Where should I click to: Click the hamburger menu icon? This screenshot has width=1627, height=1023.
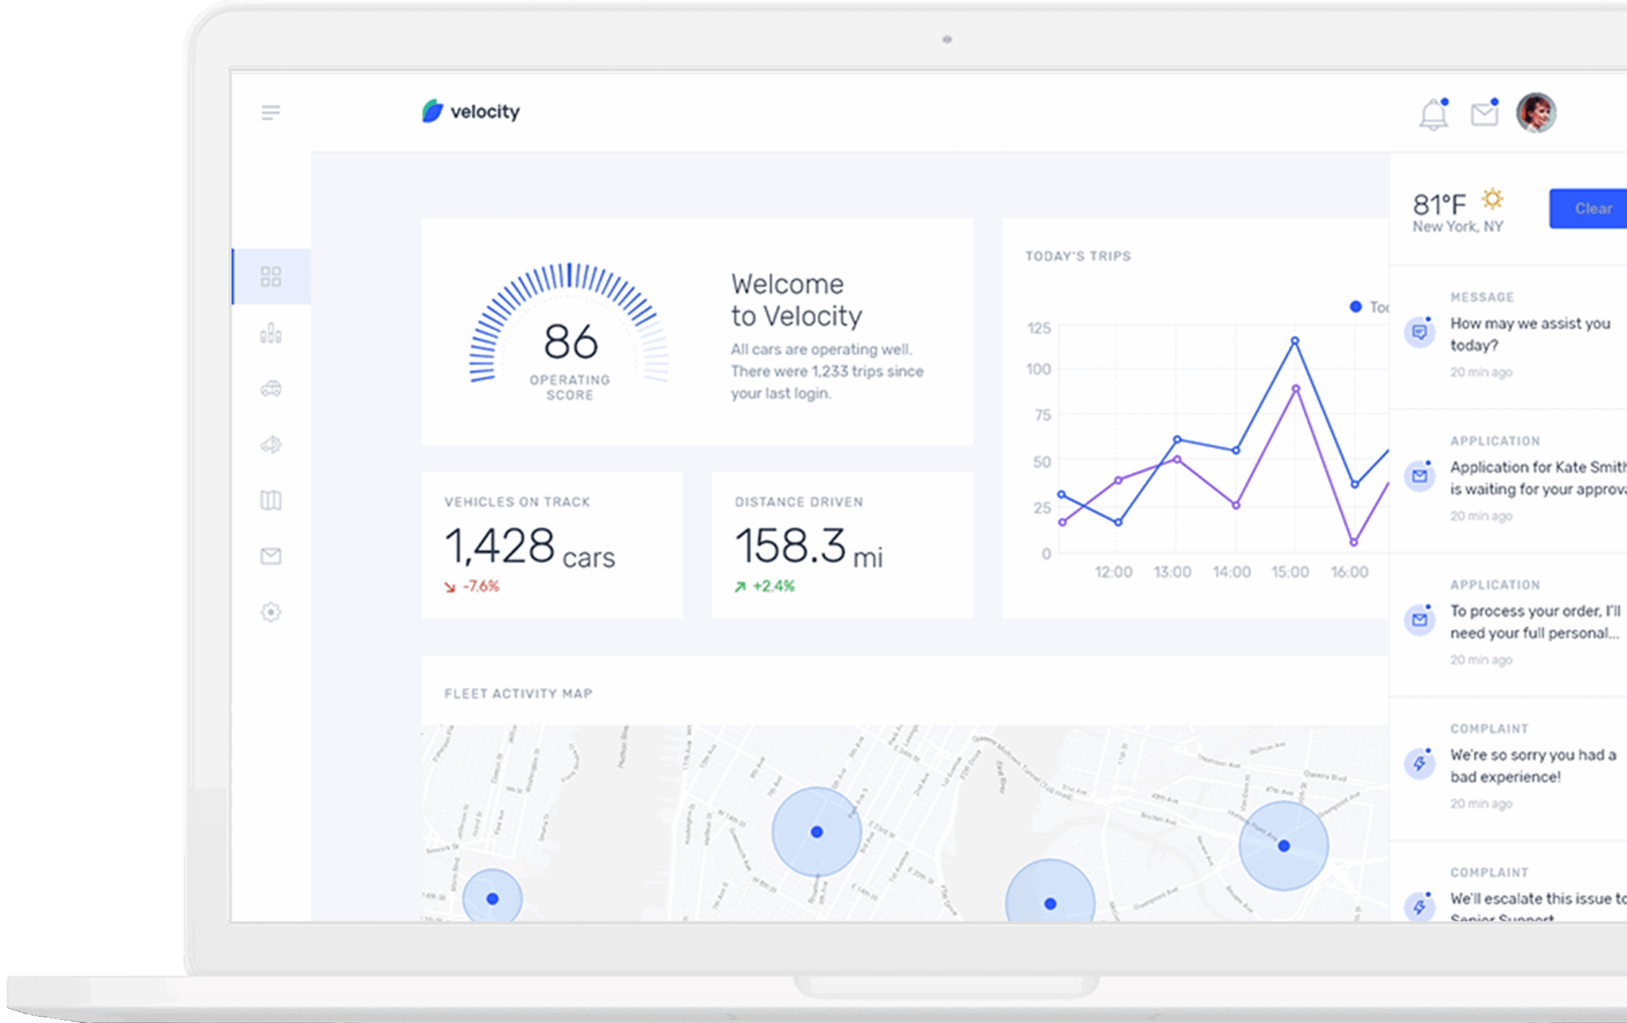tap(270, 113)
